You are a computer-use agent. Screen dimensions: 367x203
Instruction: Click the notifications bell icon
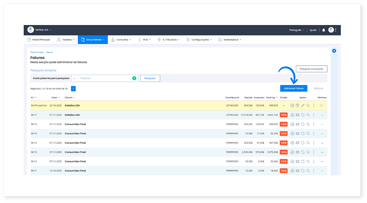pyautogui.click(x=323, y=30)
